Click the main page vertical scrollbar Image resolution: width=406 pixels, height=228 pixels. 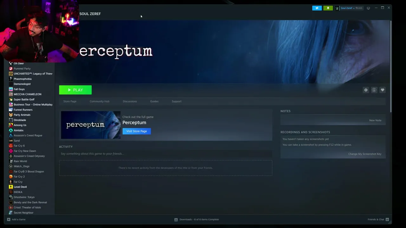(391, 66)
